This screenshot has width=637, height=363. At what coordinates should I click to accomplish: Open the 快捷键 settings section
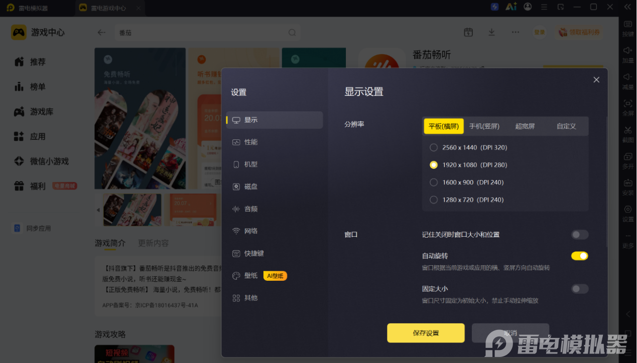coord(275,253)
